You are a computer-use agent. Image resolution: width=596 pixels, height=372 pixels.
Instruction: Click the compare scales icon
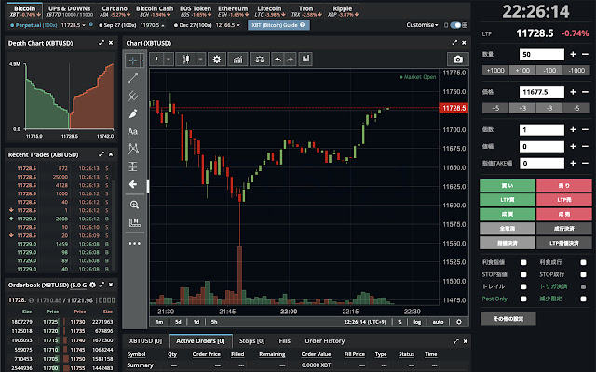[x=257, y=59]
